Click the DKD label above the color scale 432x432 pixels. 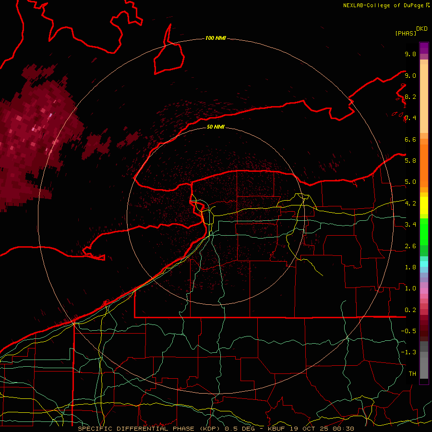[421, 29]
